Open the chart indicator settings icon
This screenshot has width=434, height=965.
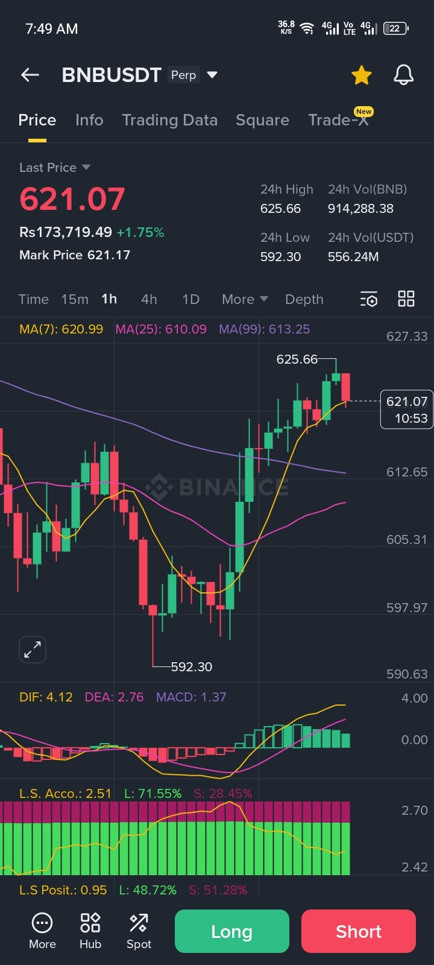(368, 299)
